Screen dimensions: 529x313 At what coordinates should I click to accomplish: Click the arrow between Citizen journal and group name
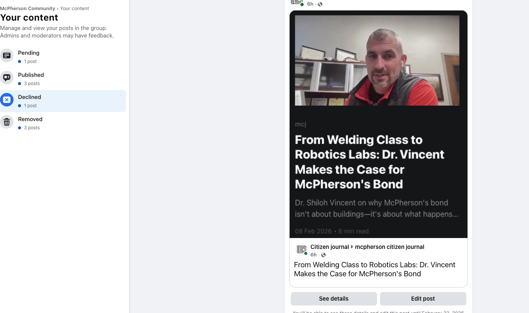[x=352, y=247]
